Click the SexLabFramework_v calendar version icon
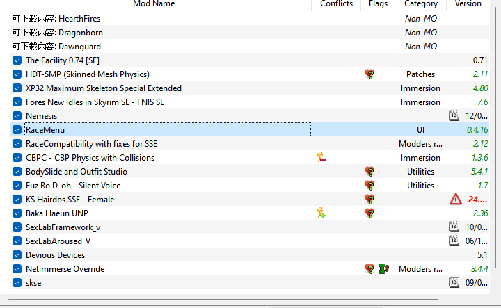This screenshot has width=501, height=308. [454, 227]
